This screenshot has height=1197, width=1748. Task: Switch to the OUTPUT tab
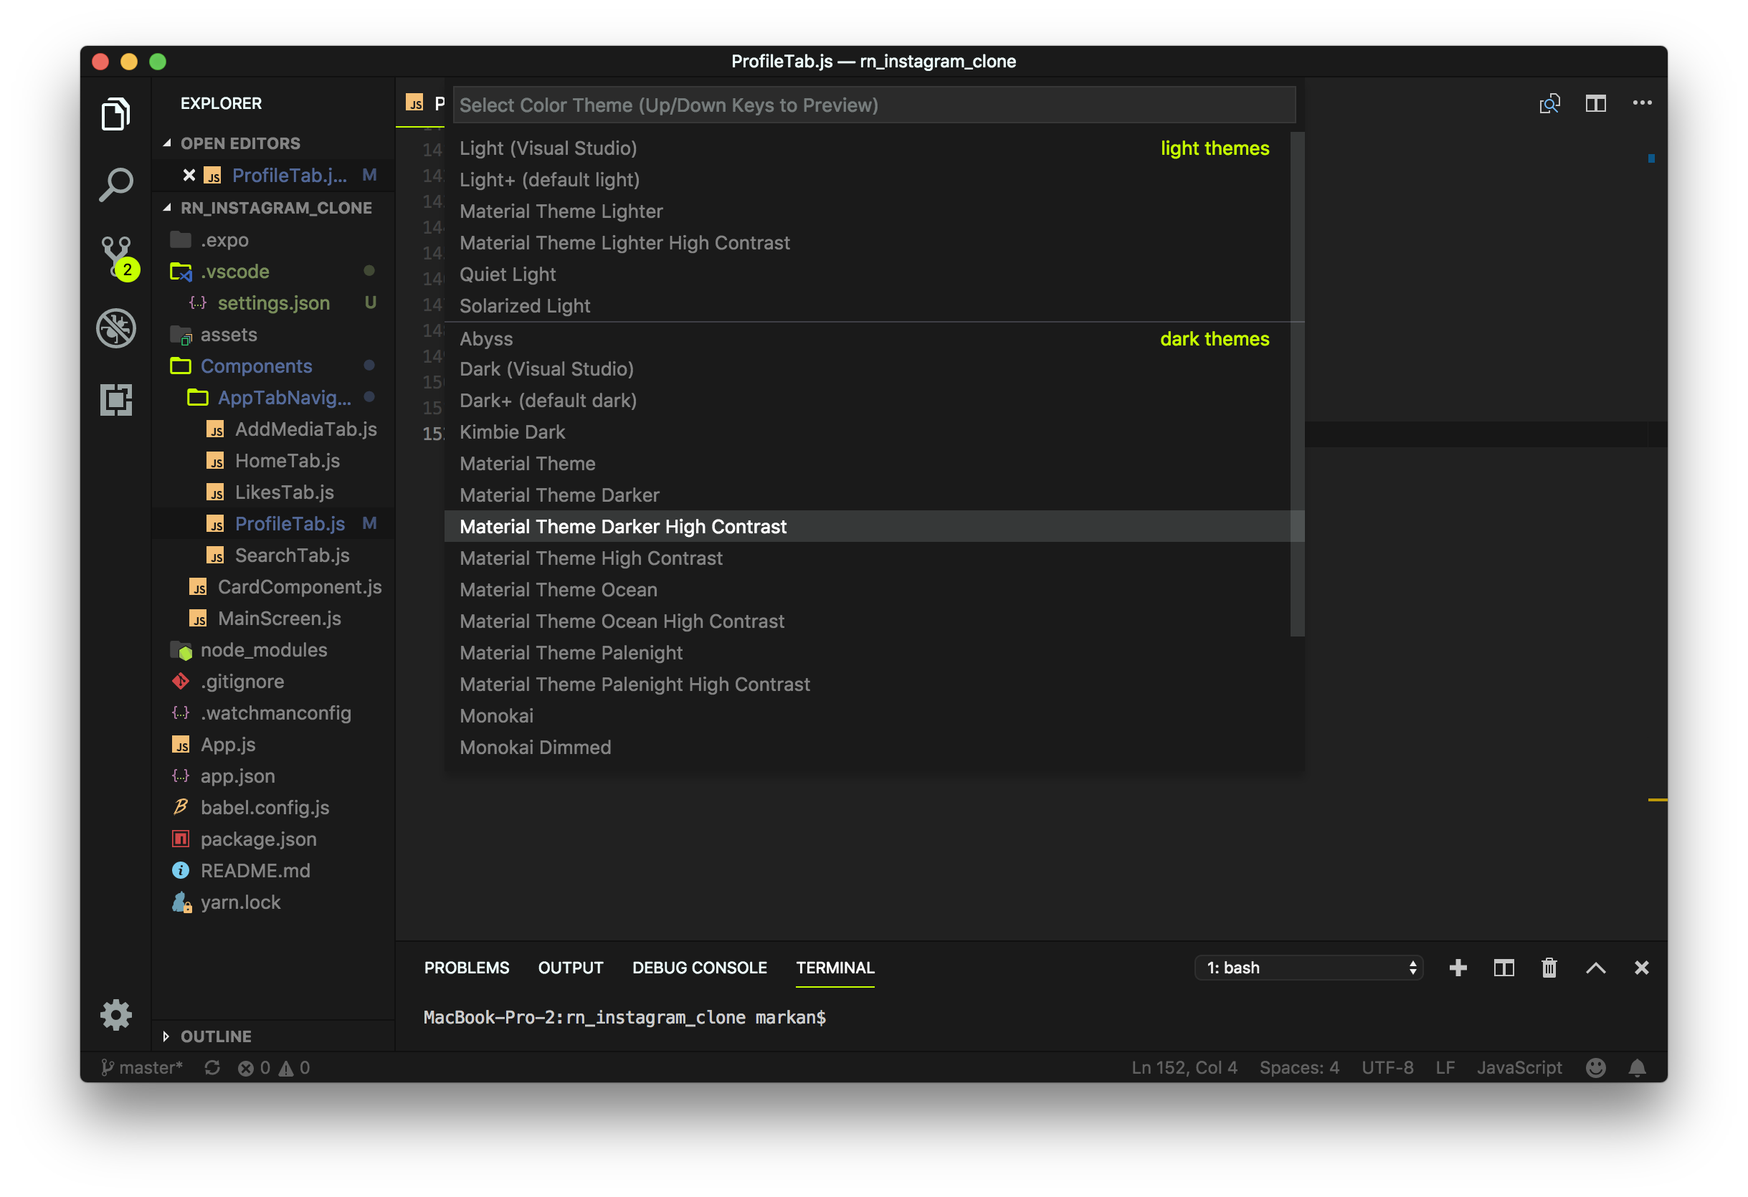[x=570, y=968]
